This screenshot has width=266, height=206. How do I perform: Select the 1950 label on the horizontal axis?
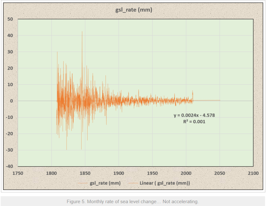point(152,173)
